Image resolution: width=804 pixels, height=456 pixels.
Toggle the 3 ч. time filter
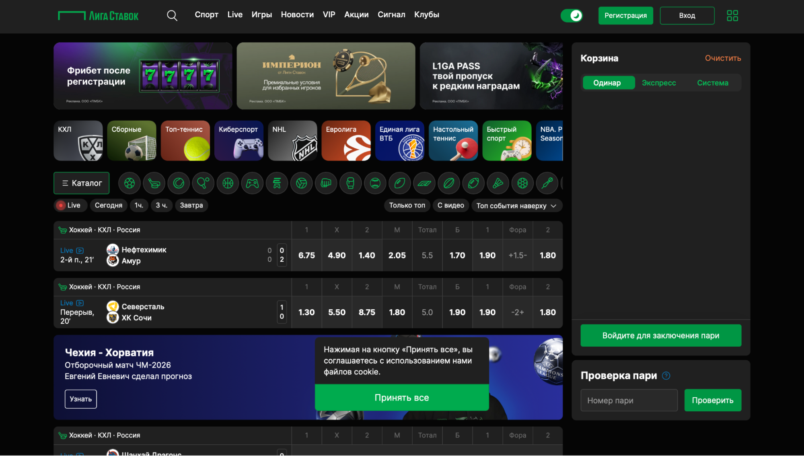(162, 205)
